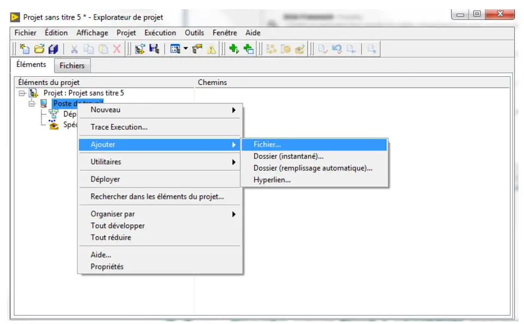Click the greyed build blocks toolbar icon

click(271, 49)
